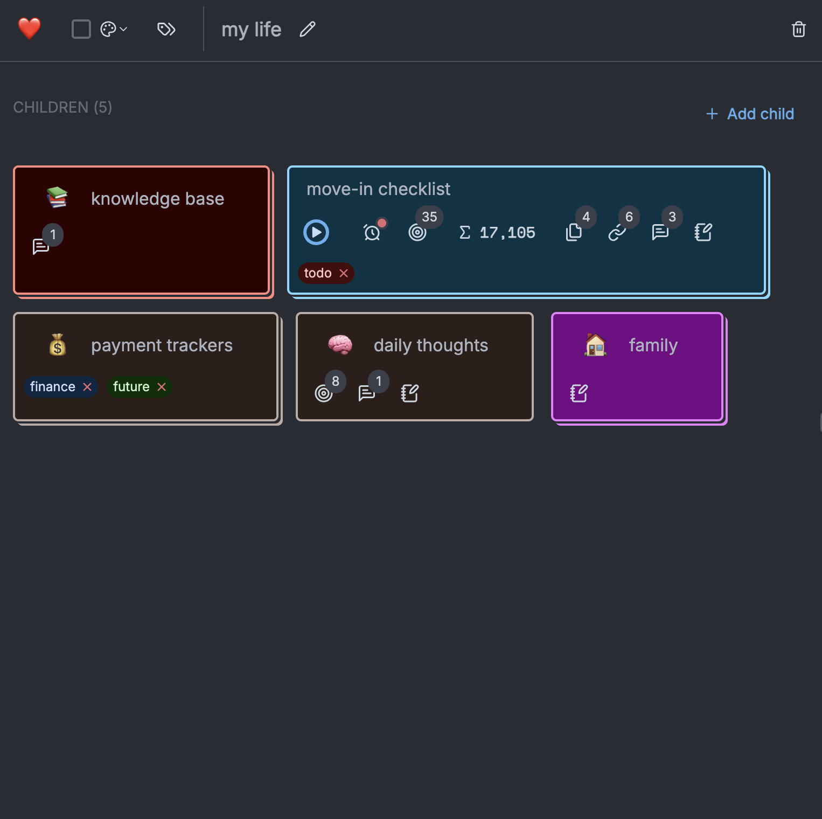The image size is (822, 819).
Task: Open notes editor on daily thoughts
Action: tap(410, 393)
